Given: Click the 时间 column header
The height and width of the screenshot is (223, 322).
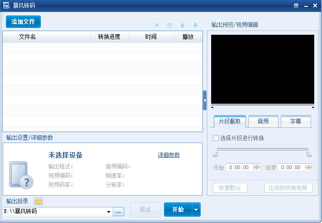Looking at the screenshot, I should click(151, 37).
